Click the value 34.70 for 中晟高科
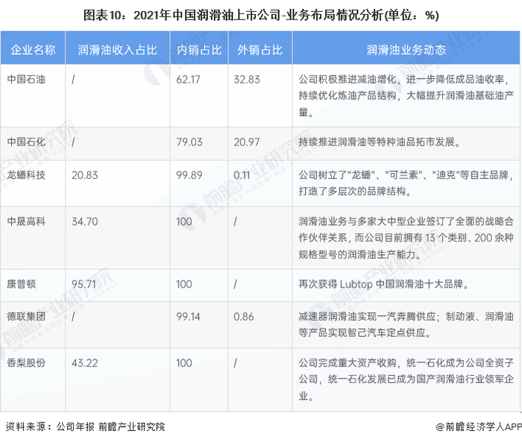This screenshot has height=442, width=522. point(85,221)
